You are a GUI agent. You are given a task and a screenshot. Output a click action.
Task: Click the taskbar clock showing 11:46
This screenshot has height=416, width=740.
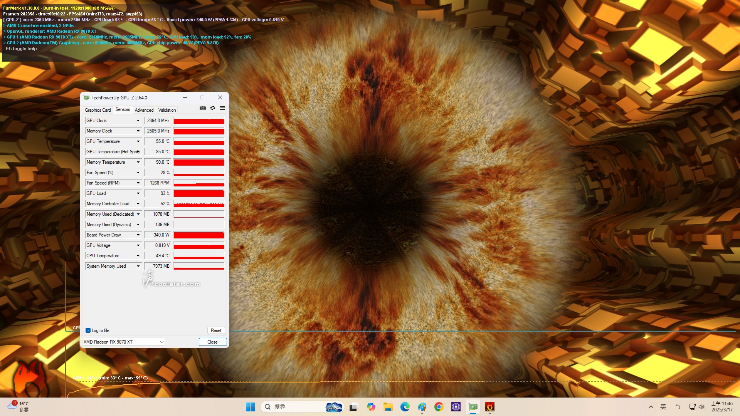[x=722, y=406]
